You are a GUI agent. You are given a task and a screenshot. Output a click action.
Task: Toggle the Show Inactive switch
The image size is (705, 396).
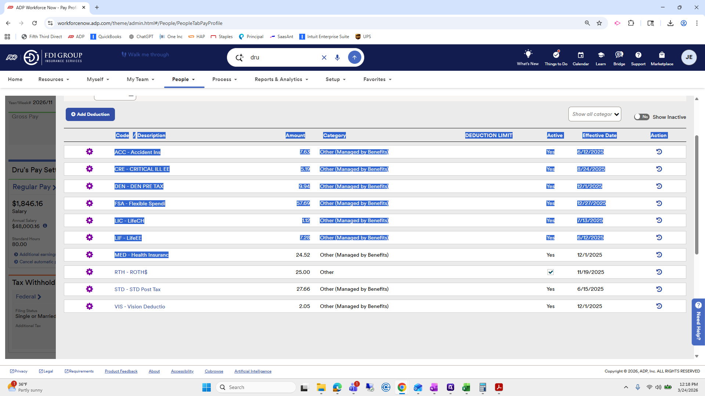click(x=641, y=117)
